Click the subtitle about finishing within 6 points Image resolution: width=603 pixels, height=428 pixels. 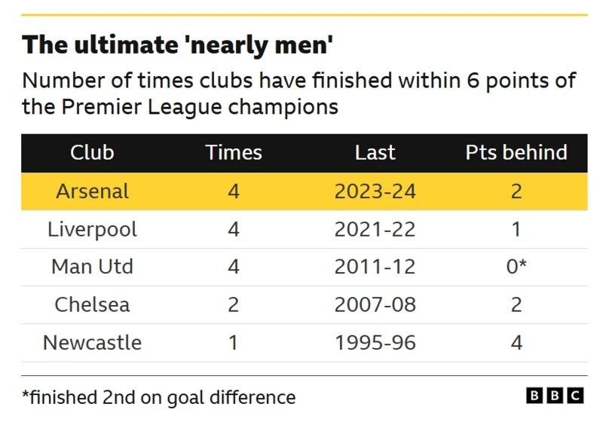299,93
